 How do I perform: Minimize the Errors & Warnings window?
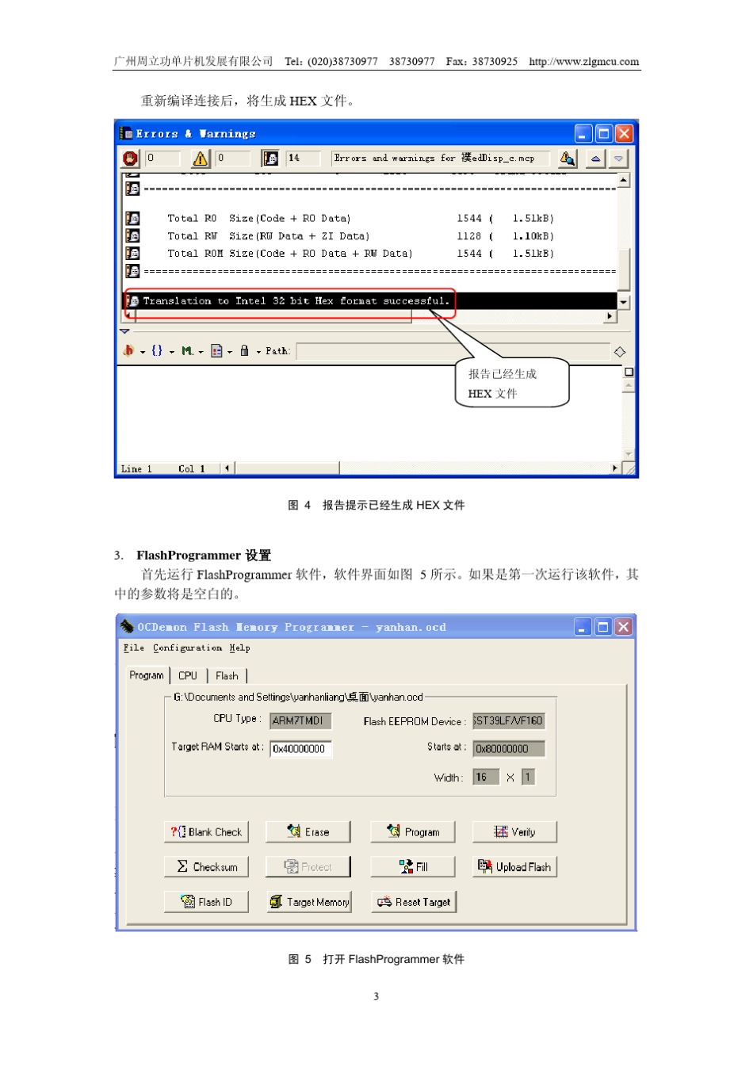[583, 134]
